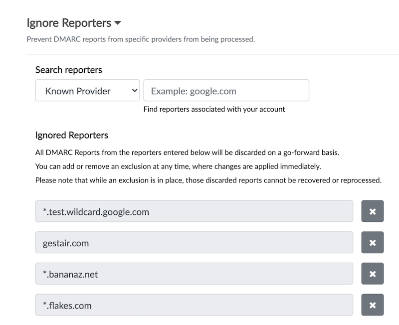Click the *.flakes.com reporter field
Viewport: 399px width, 325px height.
click(x=194, y=305)
